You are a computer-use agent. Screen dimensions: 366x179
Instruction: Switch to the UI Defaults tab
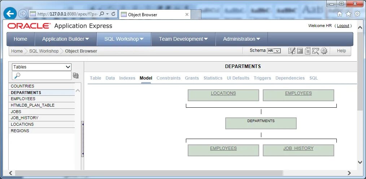pyautogui.click(x=238, y=78)
